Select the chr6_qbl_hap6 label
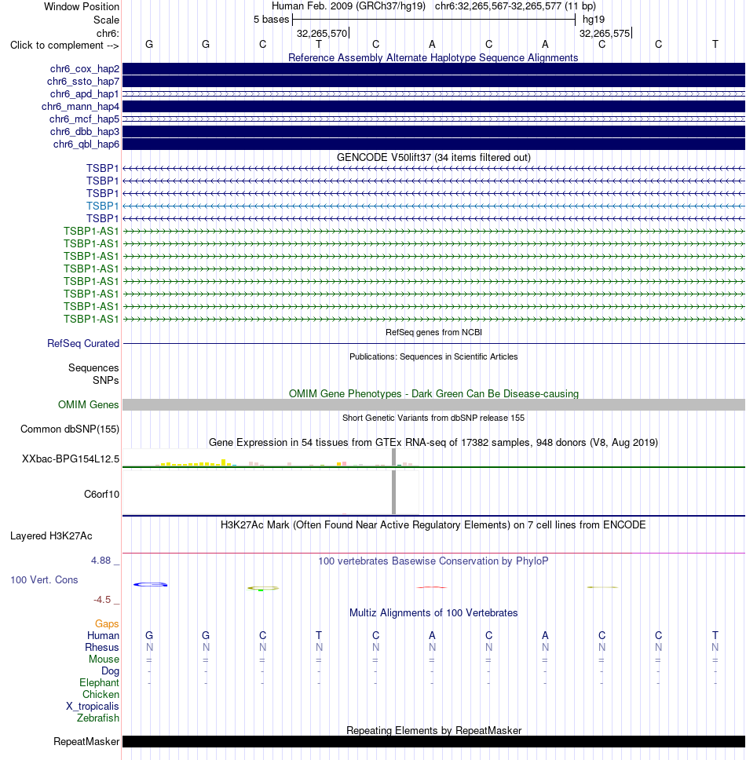746x760 pixels. pos(86,144)
